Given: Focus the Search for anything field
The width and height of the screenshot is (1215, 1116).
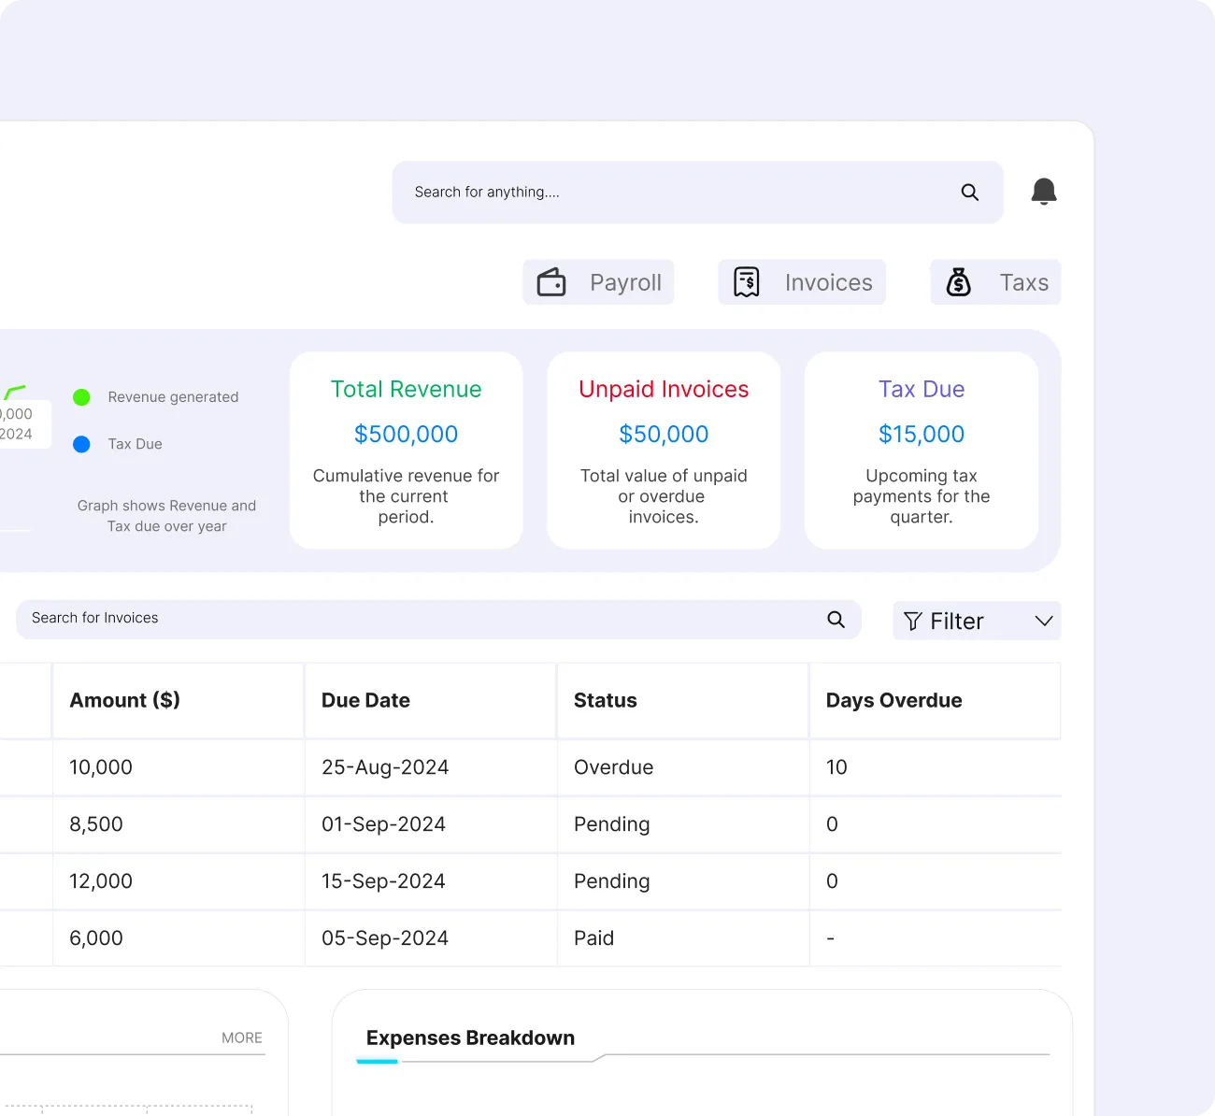Looking at the screenshot, I should click(x=697, y=193).
